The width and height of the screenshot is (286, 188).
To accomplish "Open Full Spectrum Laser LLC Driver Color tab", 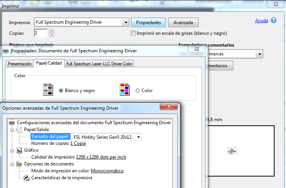I will point(99,64).
